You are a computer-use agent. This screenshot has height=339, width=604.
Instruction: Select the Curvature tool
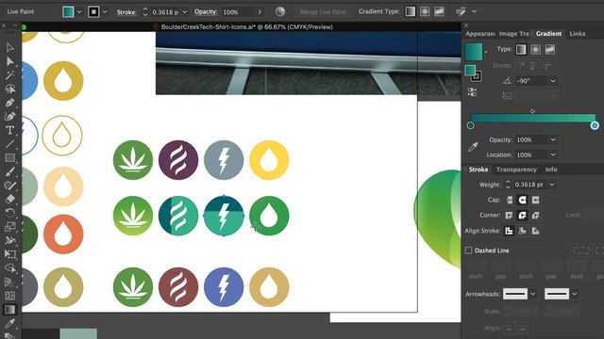click(x=10, y=116)
